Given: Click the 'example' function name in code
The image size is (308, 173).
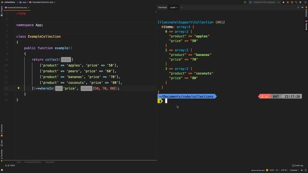Looking at the screenshot, I should click(62, 48).
